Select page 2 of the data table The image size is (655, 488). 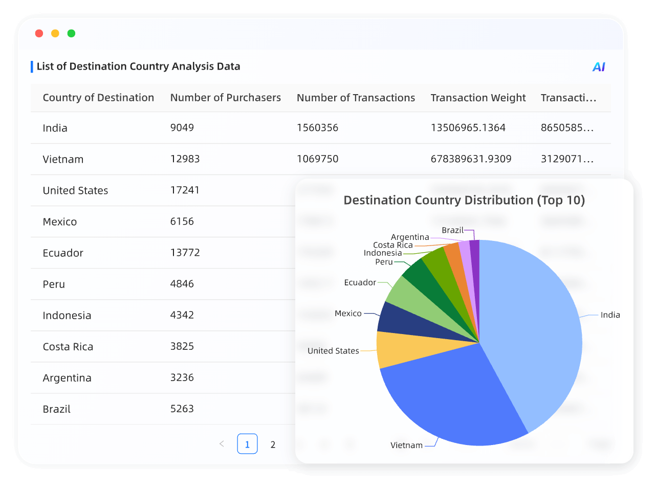pyautogui.click(x=273, y=445)
